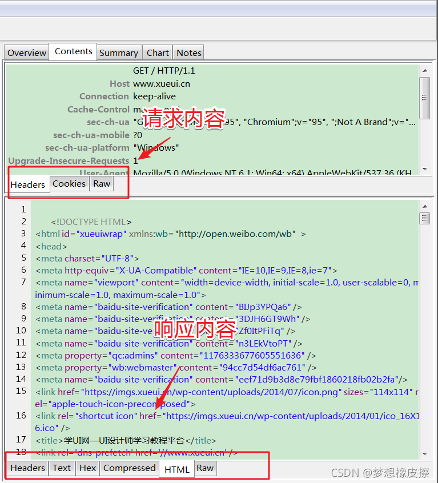
Task: Switch to the Notes tab
Action: (189, 53)
